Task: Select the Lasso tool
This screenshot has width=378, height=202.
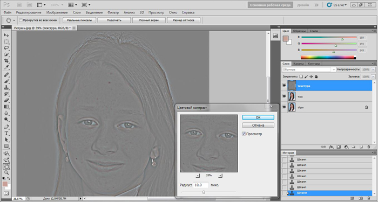Action: point(6,48)
